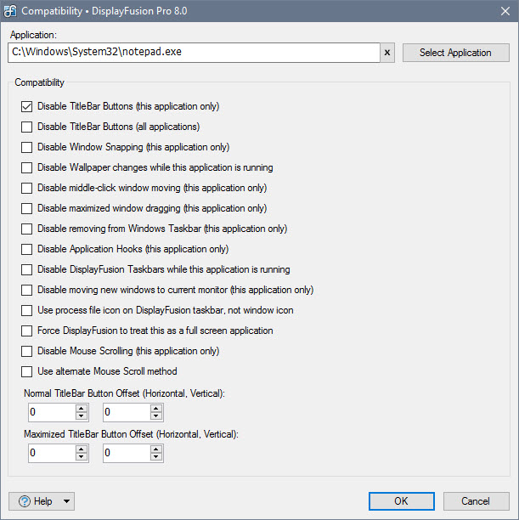The height and width of the screenshot is (520, 519).
Task: Increase Normal TitleBar vertical offset up arrow
Action: click(155, 408)
